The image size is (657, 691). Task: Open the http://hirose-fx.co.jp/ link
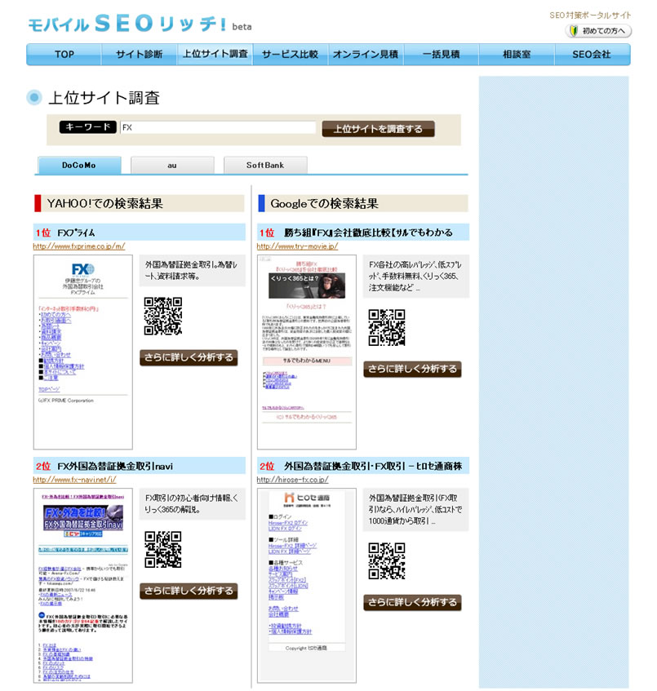pyautogui.click(x=293, y=480)
